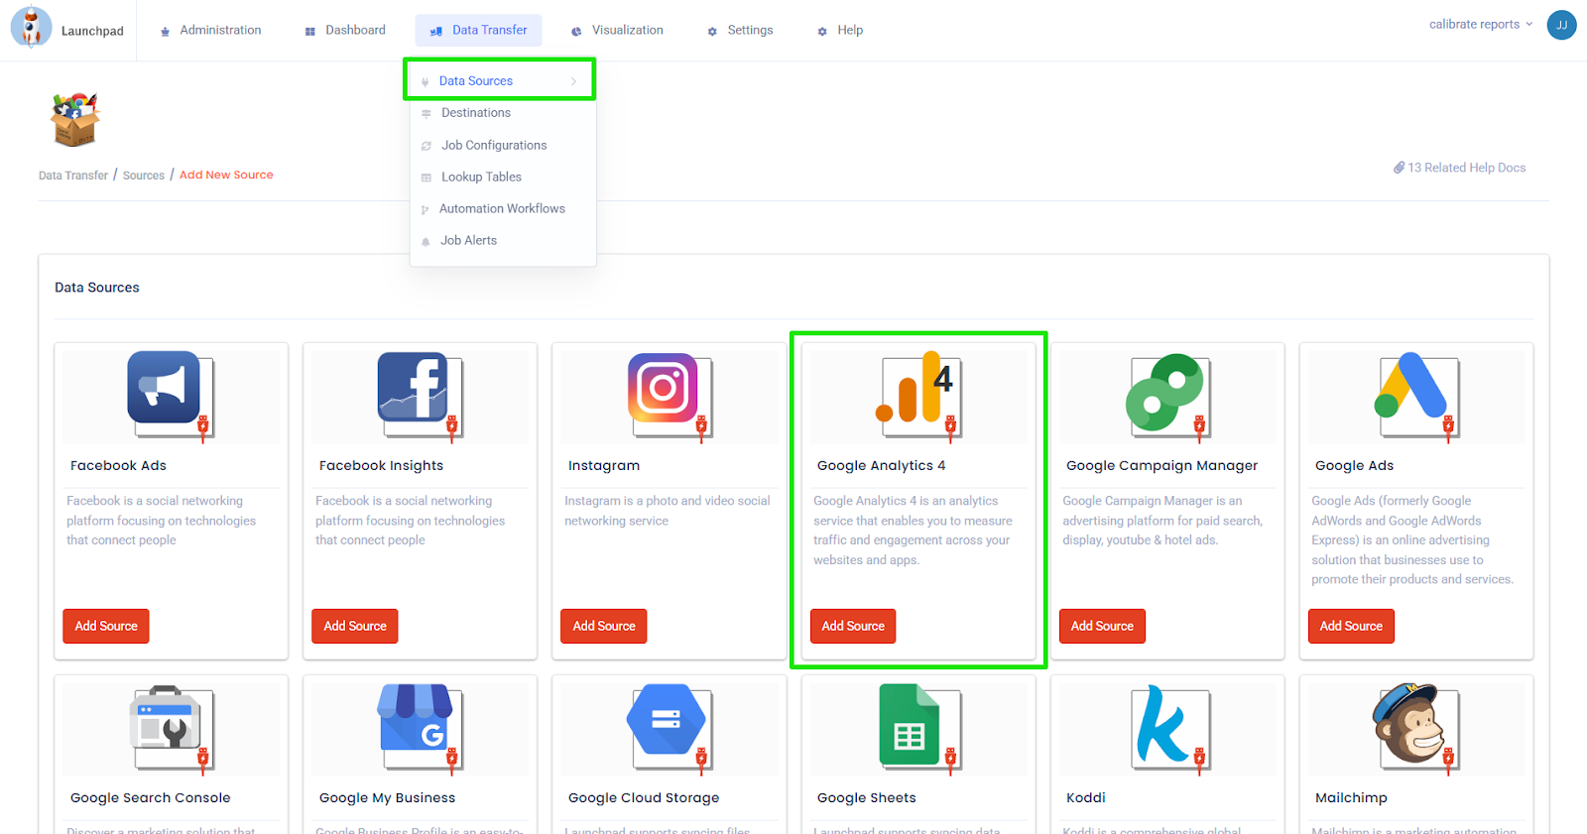This screenshot has width=1587, height=834.
Task: Add Source for Instagram
Action: [604, 626]
